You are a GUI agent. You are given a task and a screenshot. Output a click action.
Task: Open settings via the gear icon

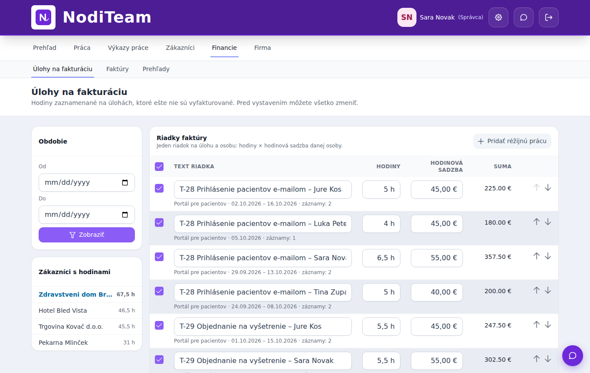pos(498,17)
